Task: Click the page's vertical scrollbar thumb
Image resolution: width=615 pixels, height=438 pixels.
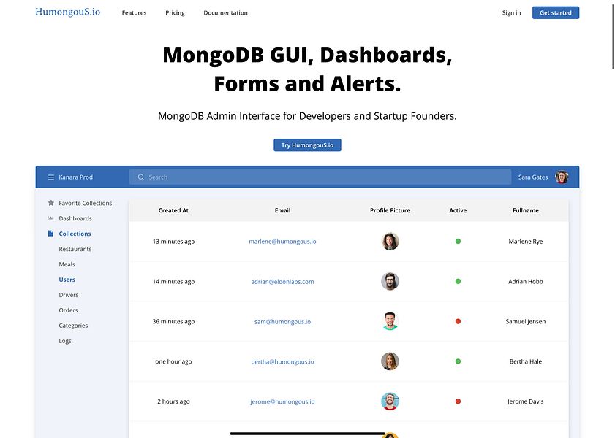Action: (613, 36)
